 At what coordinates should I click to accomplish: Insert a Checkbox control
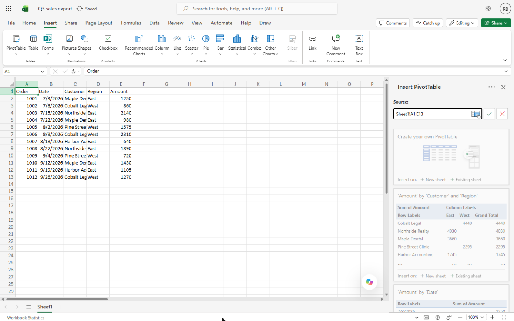pos(108,42)
